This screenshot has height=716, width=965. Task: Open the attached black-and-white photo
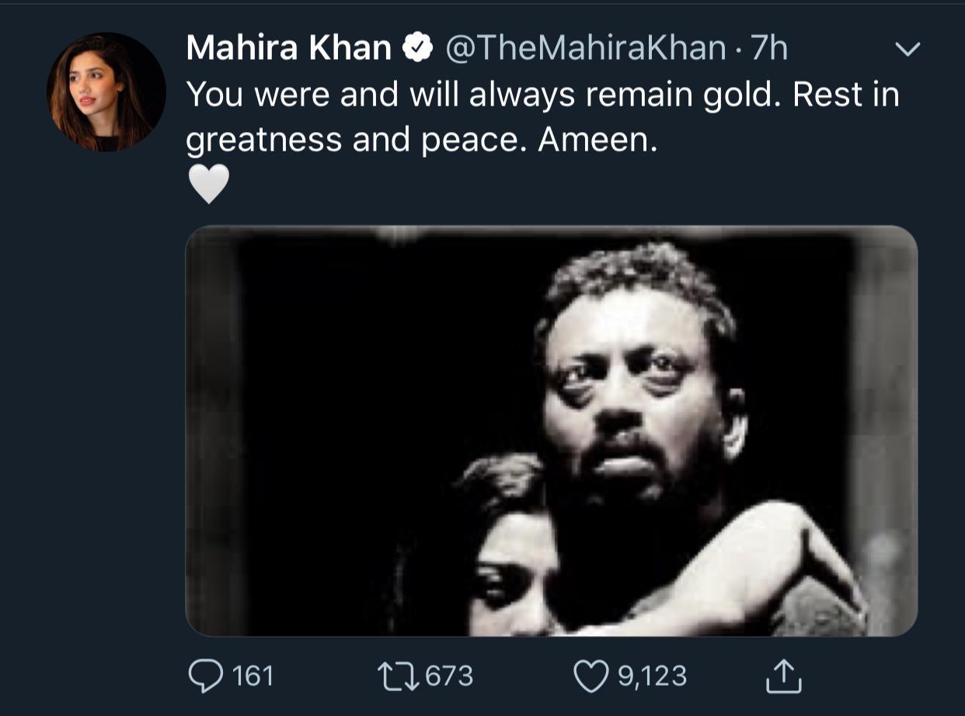pos(551,431)
